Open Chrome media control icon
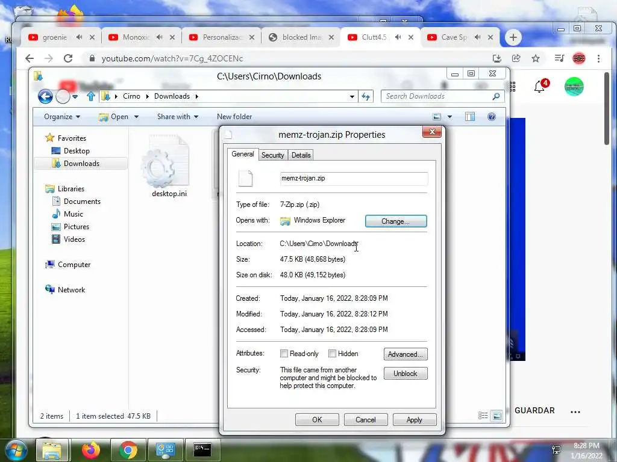 click(559, 58)
